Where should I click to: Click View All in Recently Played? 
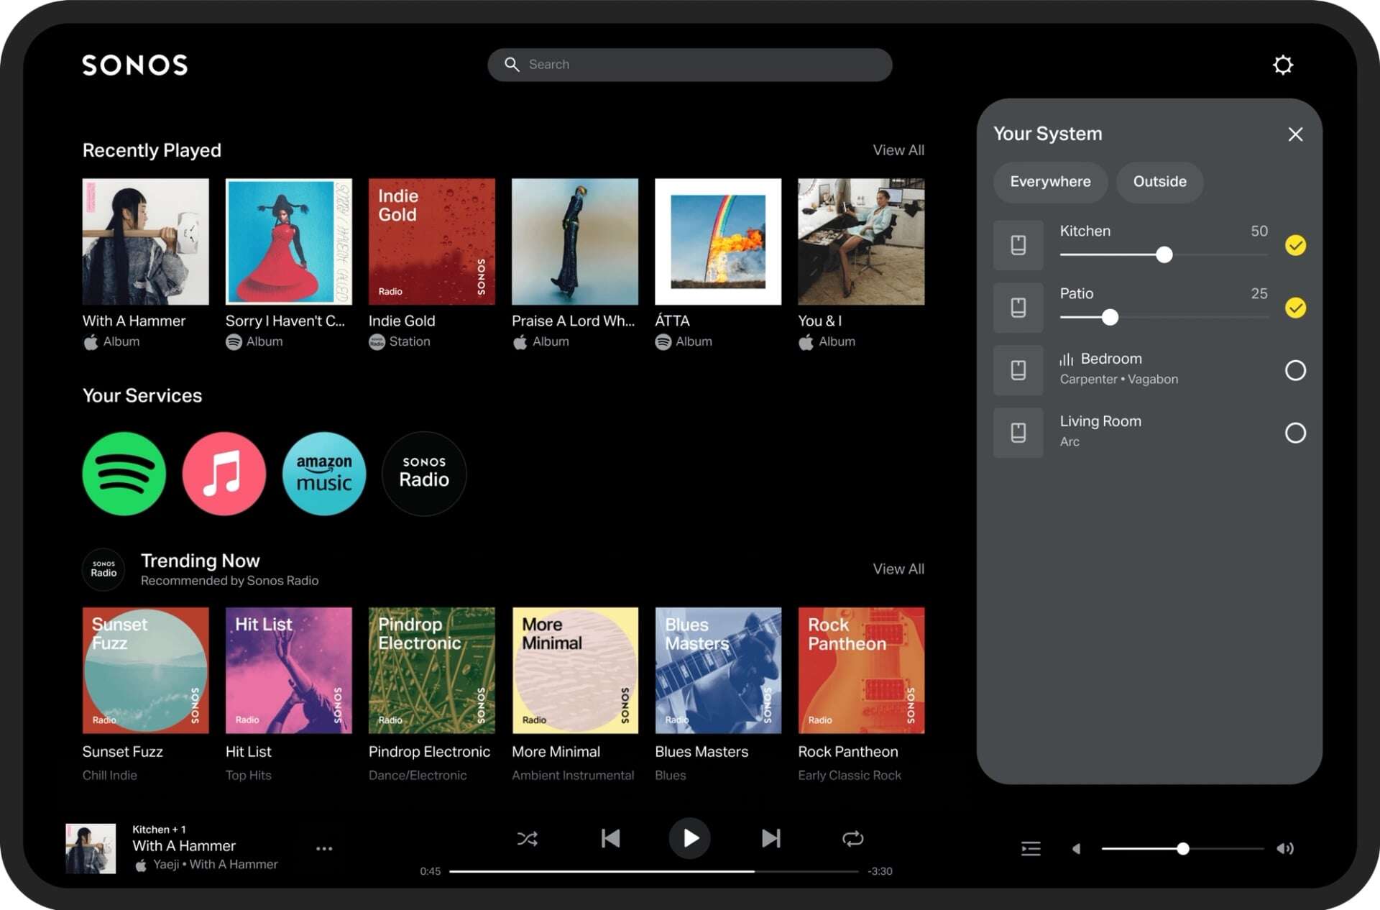(x=898, y=150)
